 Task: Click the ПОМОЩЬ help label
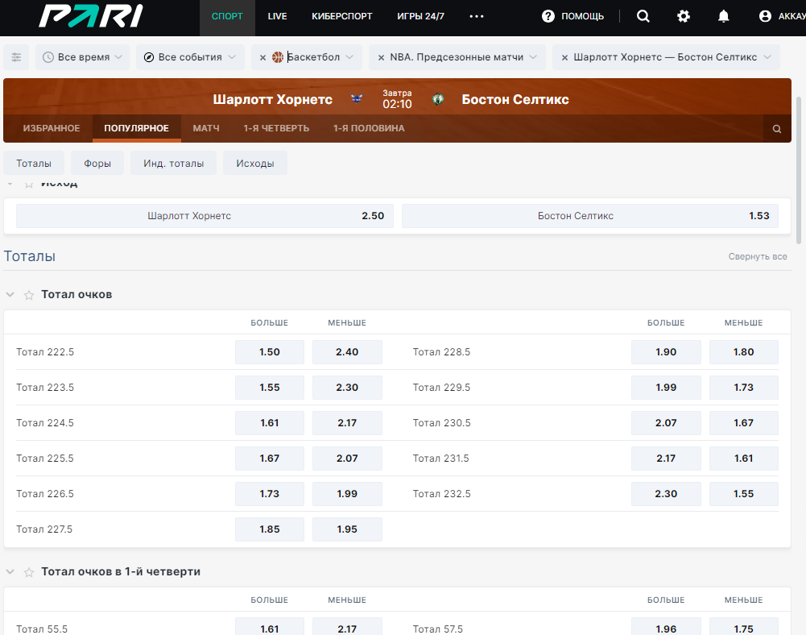coord(582,16)
